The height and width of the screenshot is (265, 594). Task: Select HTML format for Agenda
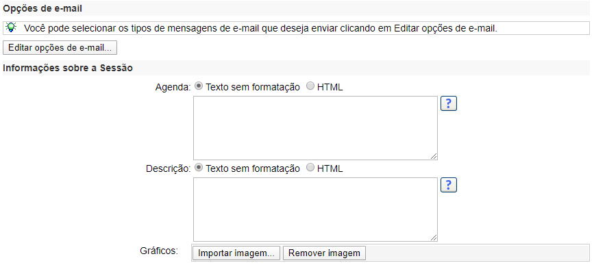coord(310,86)
